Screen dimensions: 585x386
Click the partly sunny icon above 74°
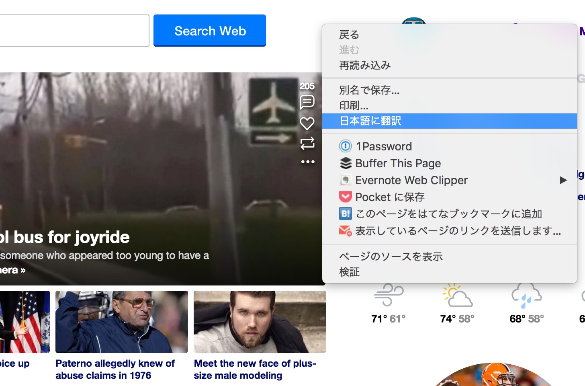point(457,295)
